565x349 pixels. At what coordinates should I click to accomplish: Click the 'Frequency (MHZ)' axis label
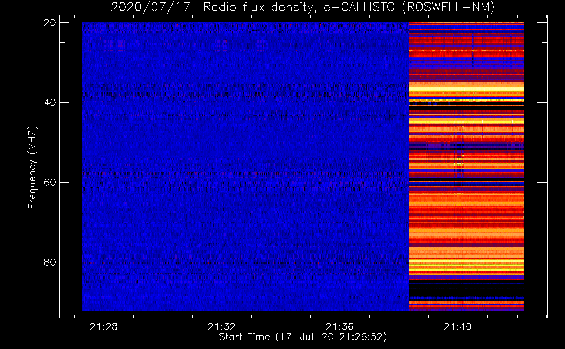(x=32, y=168)
